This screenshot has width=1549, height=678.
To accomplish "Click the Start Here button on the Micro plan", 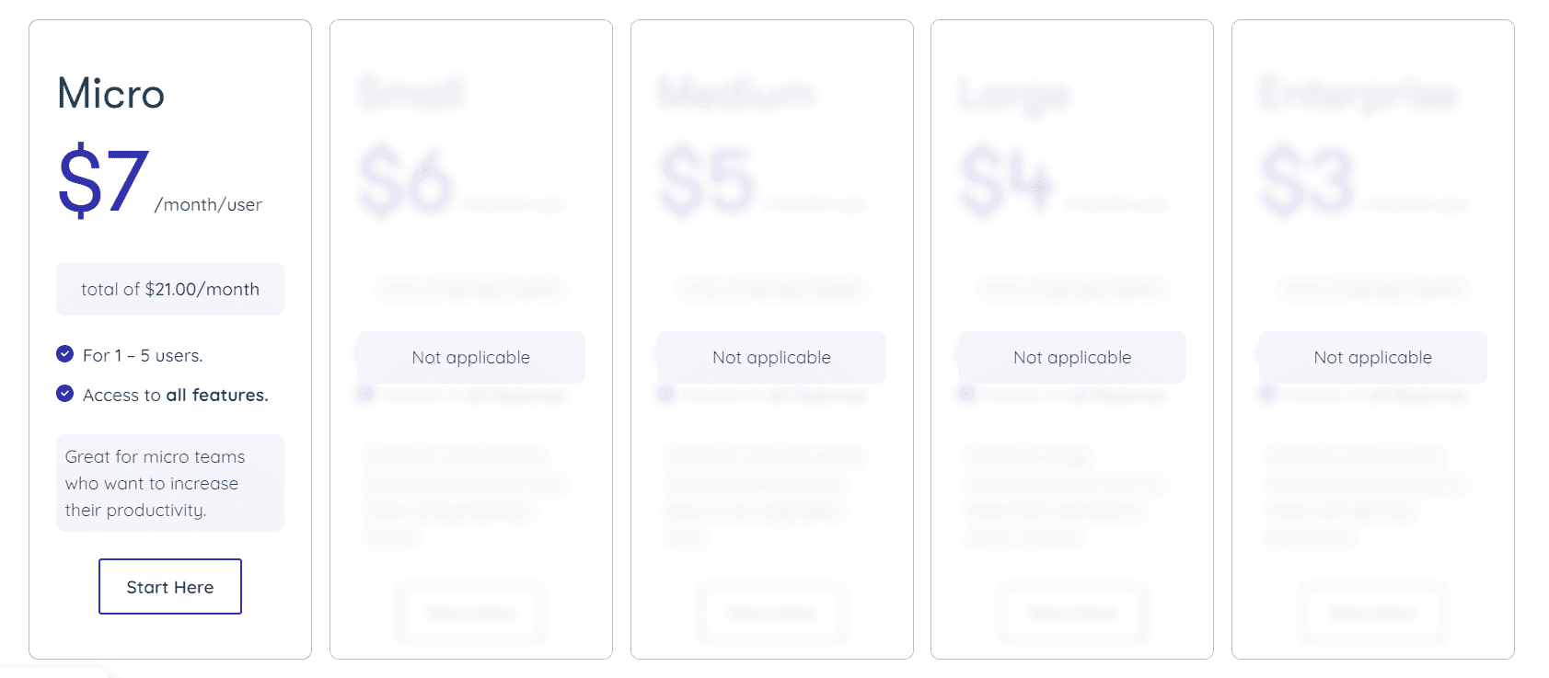I will [169, 586].
